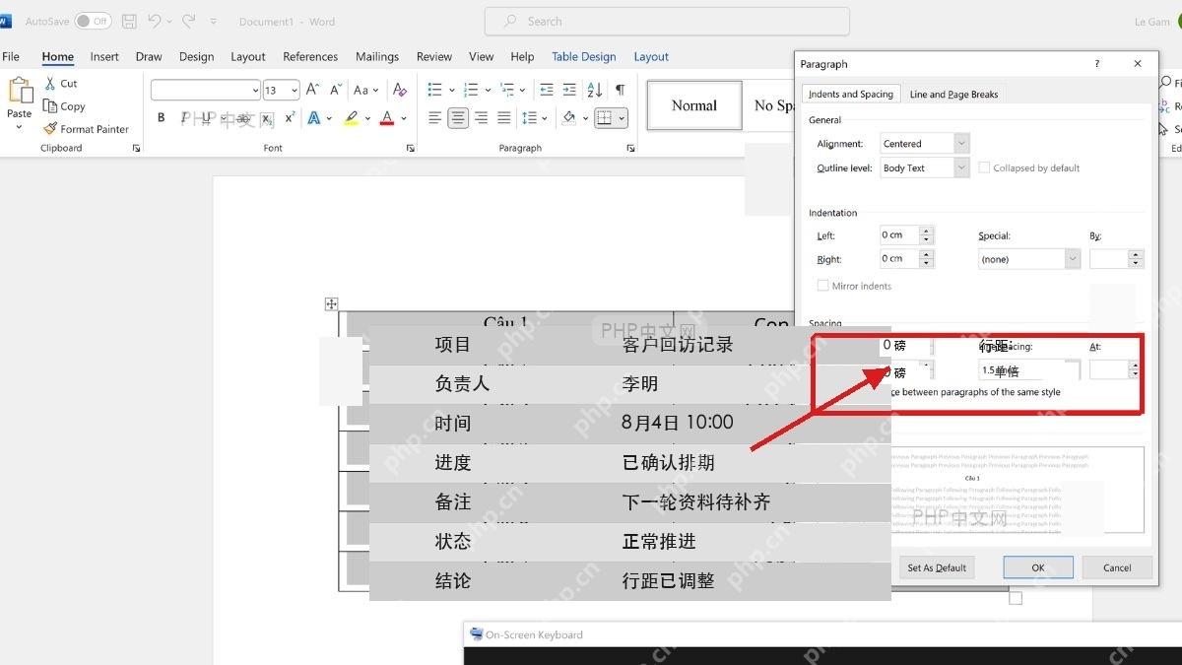This screenshot has width=1182, height=665.
Task: Toggle AutoSave switch
Action: point(93,21)
